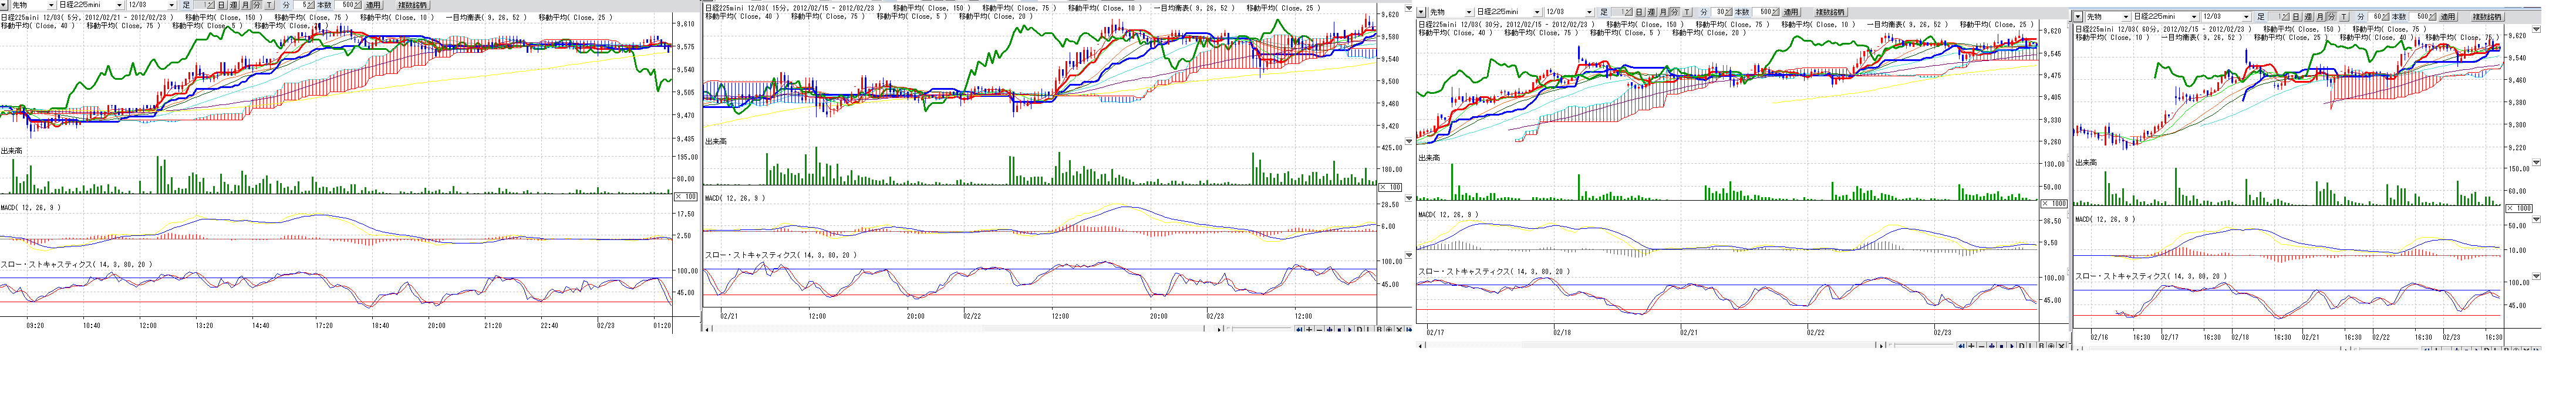Switch the 5-minute chart to weekly (週) bars
The image size is (2576, 399).
[x=234, y=5]
